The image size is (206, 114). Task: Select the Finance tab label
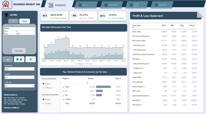pos(61,5)
